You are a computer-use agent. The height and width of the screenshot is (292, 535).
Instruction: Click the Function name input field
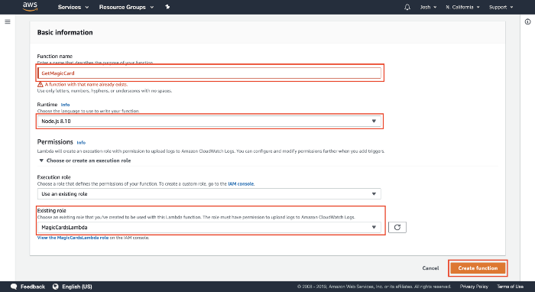[x=209, y=73]
